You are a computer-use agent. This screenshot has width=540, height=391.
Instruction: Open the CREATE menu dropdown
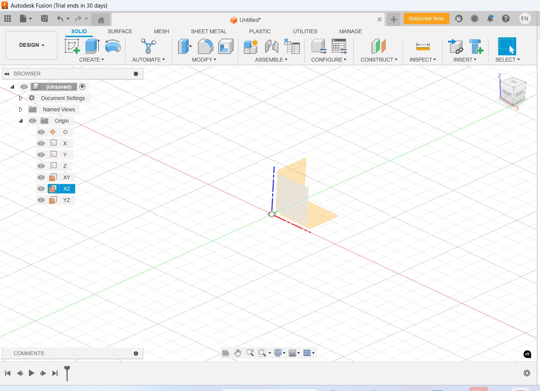tap(92, 60)
